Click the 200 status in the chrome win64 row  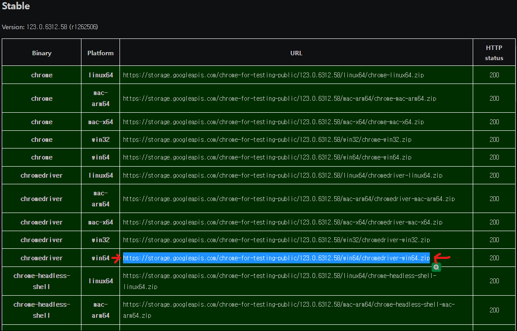(x=494, y=157)
